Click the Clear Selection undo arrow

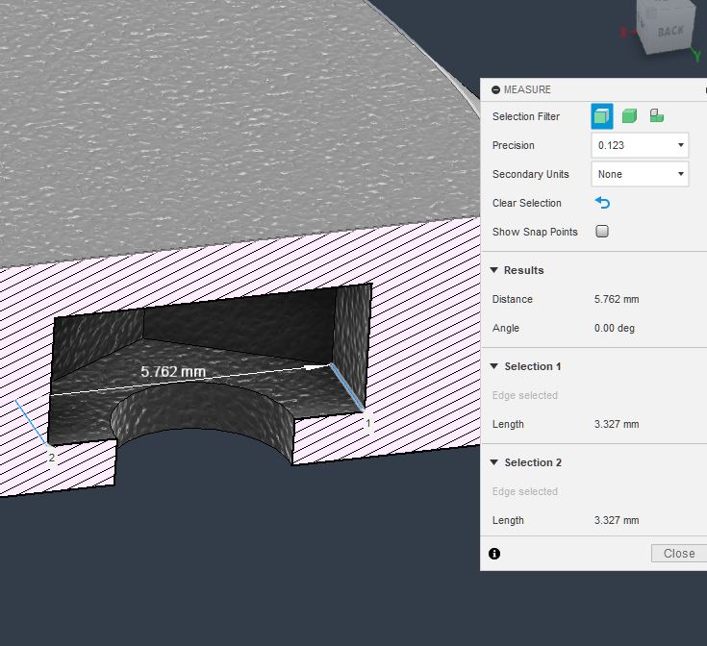pos(602,203)
